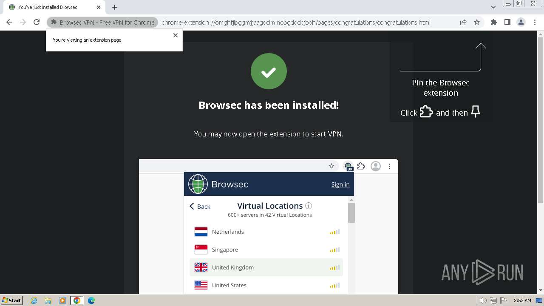
Task: Click the Netherlands signal strength bars
Action: [334, 232]
